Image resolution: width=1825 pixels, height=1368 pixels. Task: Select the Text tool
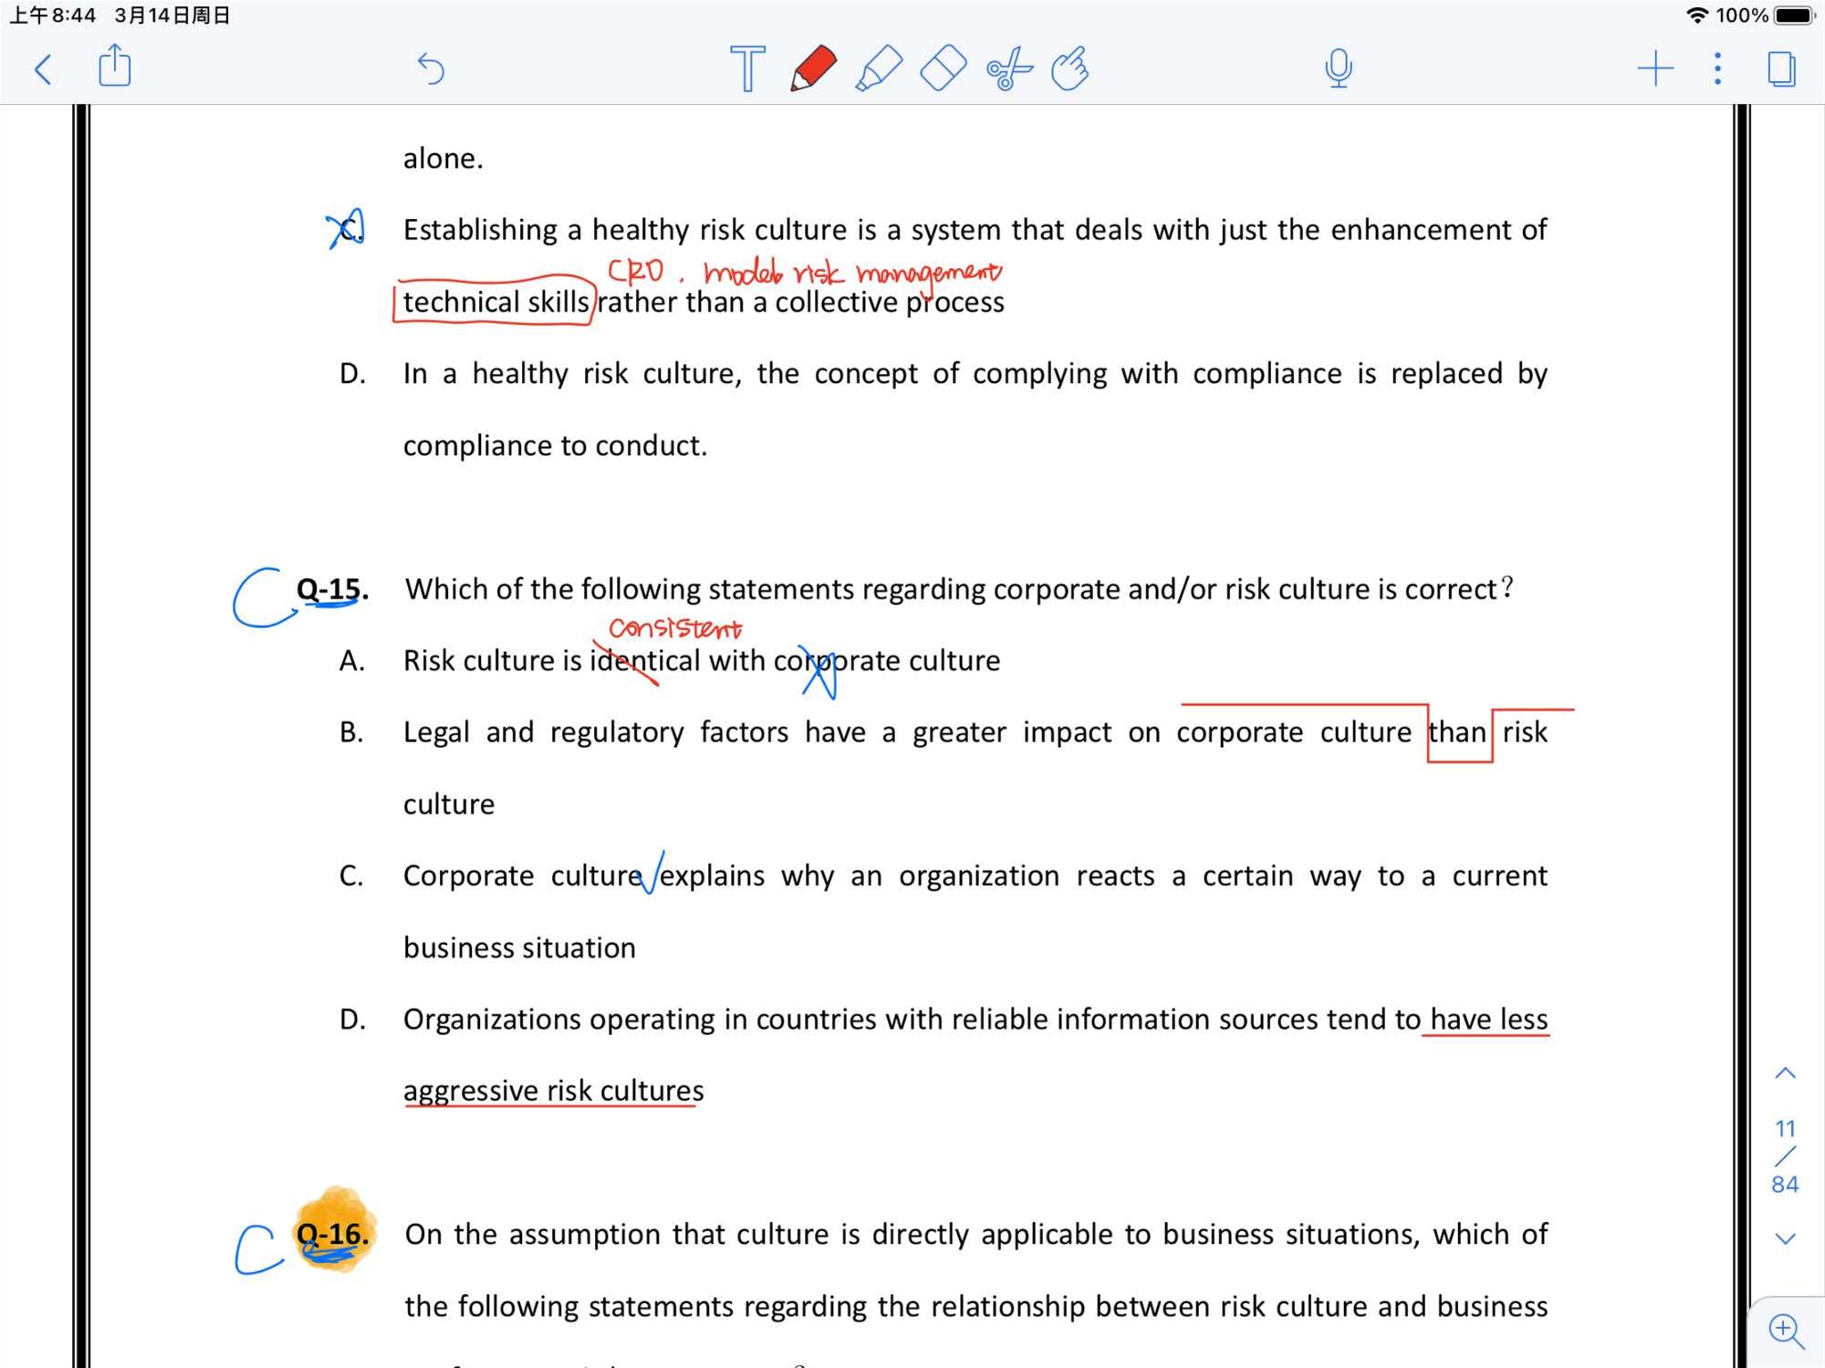(x=747, y=69)
